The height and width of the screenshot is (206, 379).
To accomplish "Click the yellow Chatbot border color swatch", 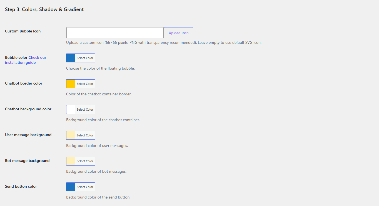I will tap(71, 84).
